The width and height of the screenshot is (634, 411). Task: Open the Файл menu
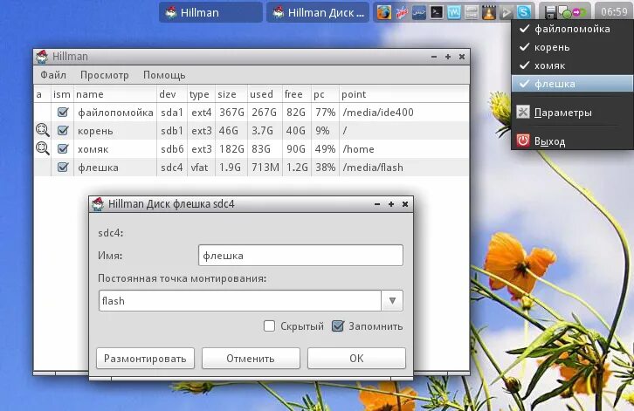pos(53,75)
